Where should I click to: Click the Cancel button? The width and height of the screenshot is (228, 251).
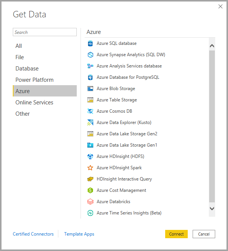(204, 234)
